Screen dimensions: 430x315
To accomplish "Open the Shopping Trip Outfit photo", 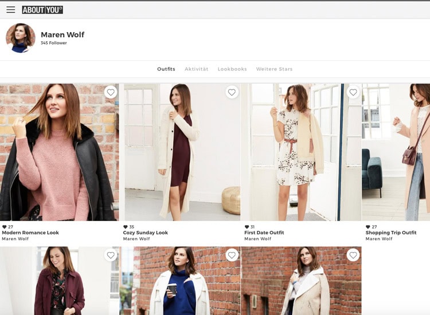I will [396, 152].
